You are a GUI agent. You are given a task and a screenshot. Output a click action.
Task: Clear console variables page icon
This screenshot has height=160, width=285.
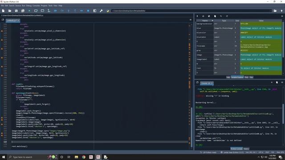tap(277, 82)
